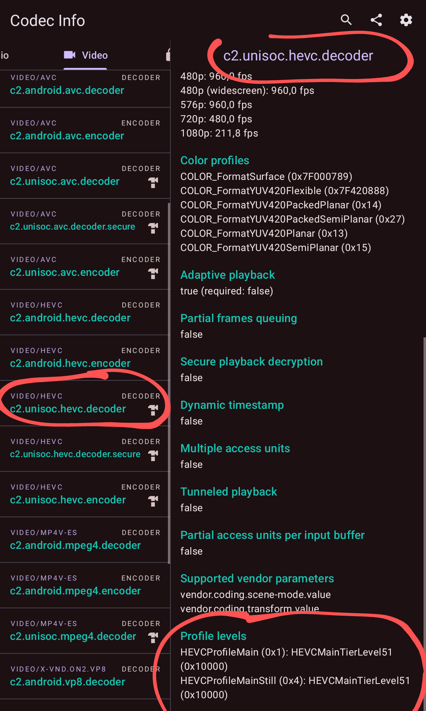Choose c2.android.vp8.decoder in list

coord(85,676)
